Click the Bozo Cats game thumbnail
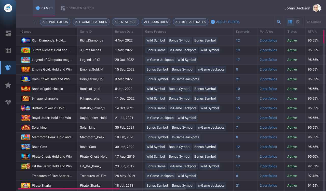The height and width of the screenshot is (191, 326). coord(26,147)
